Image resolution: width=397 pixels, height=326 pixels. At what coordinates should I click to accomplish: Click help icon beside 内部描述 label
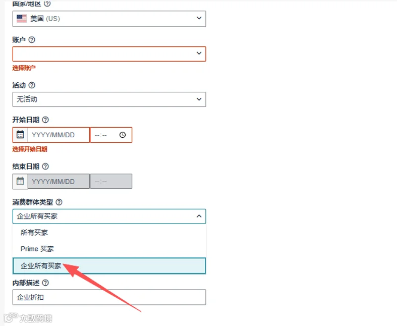(x=45, y=283)
